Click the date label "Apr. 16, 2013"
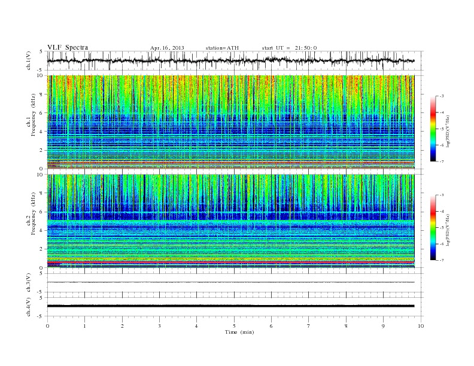 click(167, 48)
